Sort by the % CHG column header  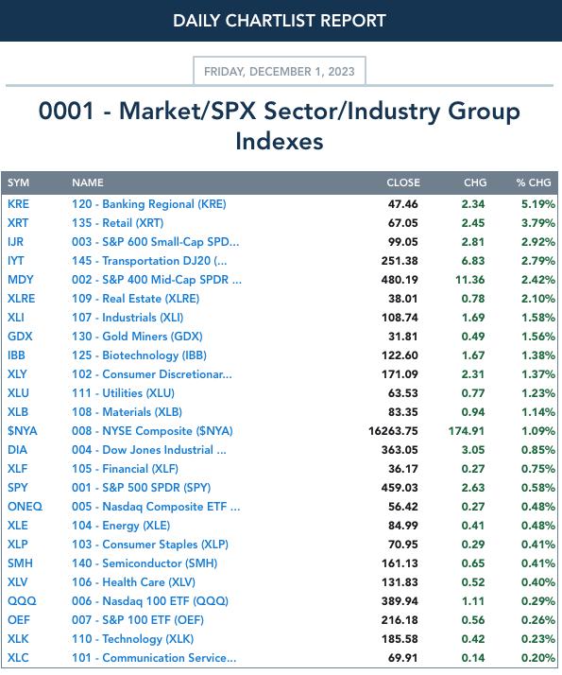click(x=533, y=182)
